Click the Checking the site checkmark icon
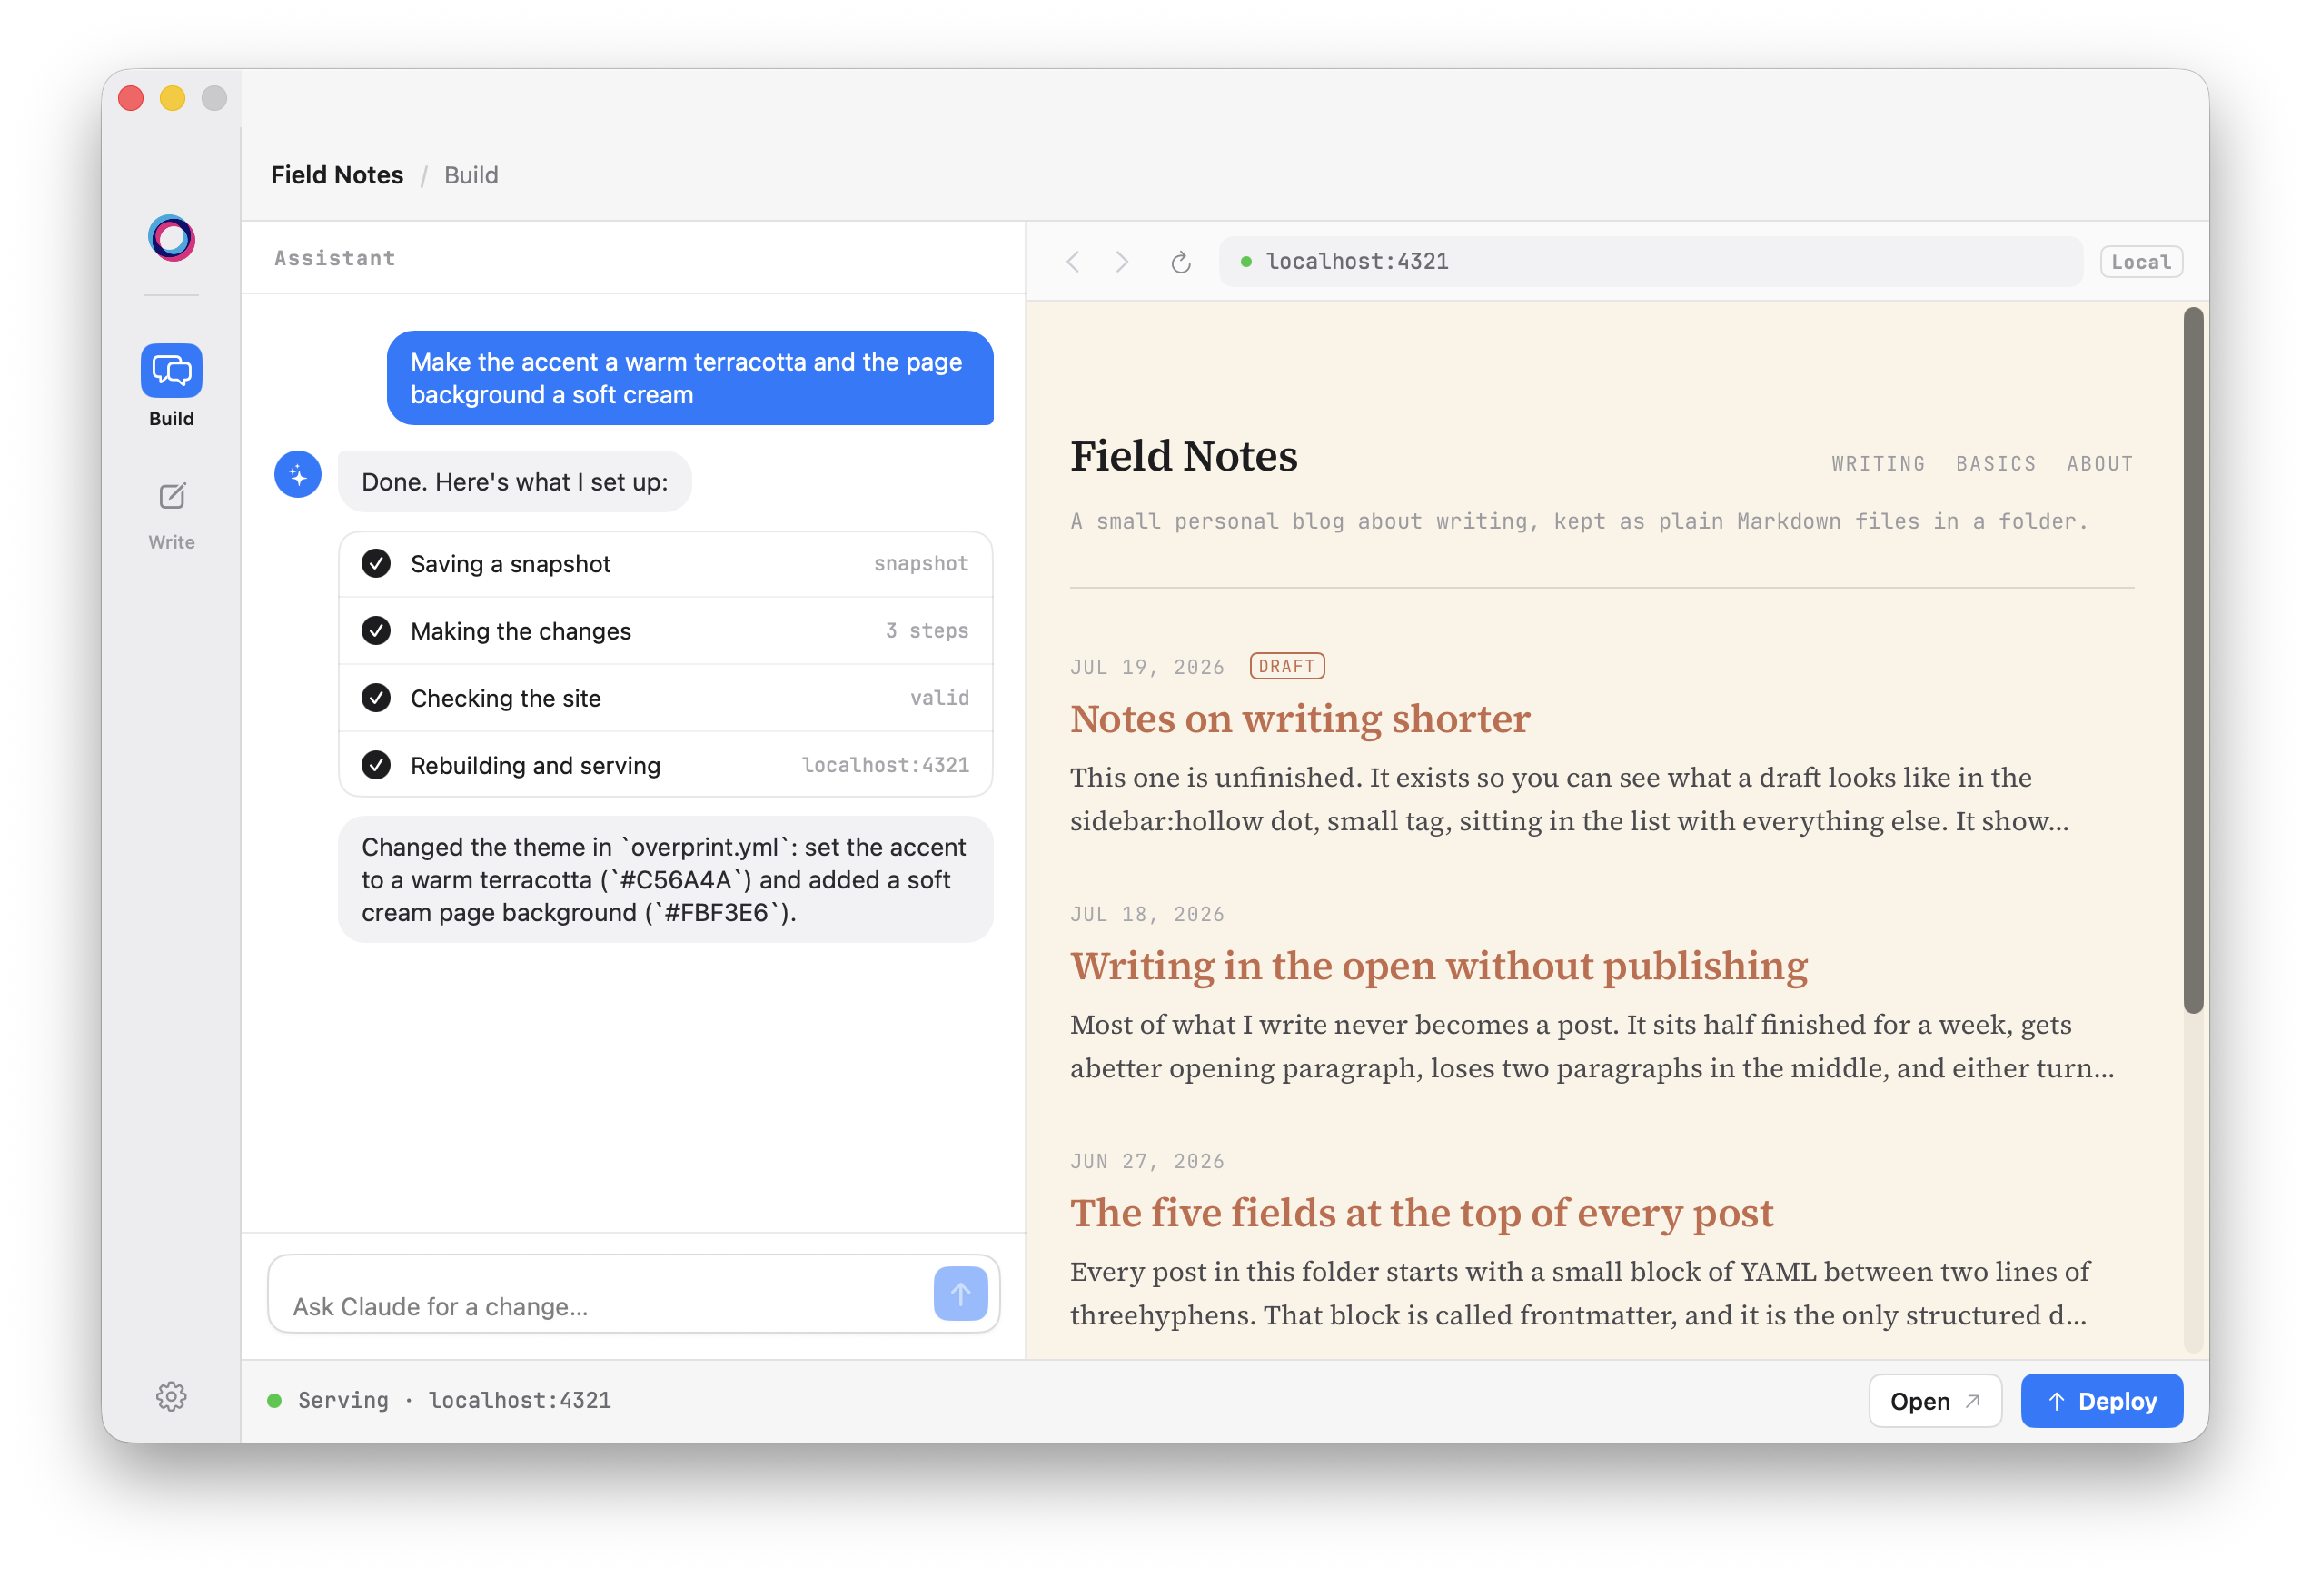2311x1577 pixels. [376, 698]
